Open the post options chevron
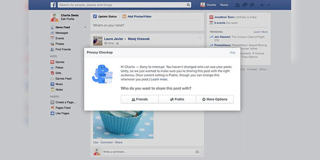320x160 pixels. tap(200, 38)
